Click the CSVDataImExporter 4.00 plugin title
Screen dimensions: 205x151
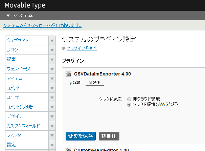(102, 74)
